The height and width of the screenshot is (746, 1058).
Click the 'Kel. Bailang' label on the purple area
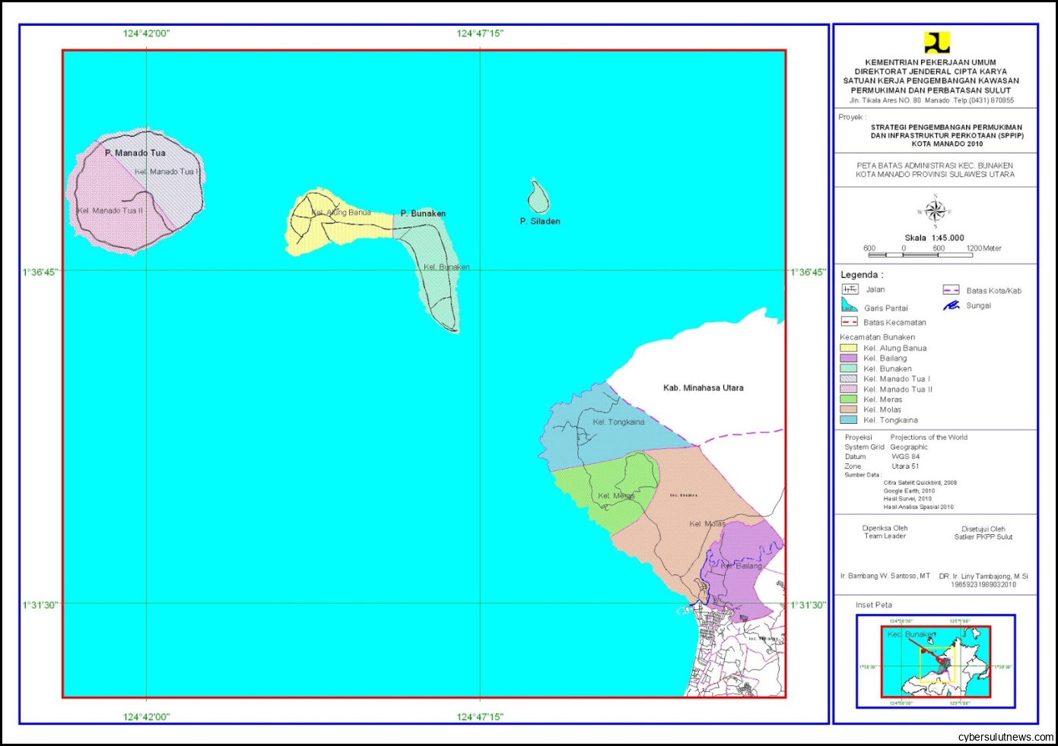click(741, 566)
